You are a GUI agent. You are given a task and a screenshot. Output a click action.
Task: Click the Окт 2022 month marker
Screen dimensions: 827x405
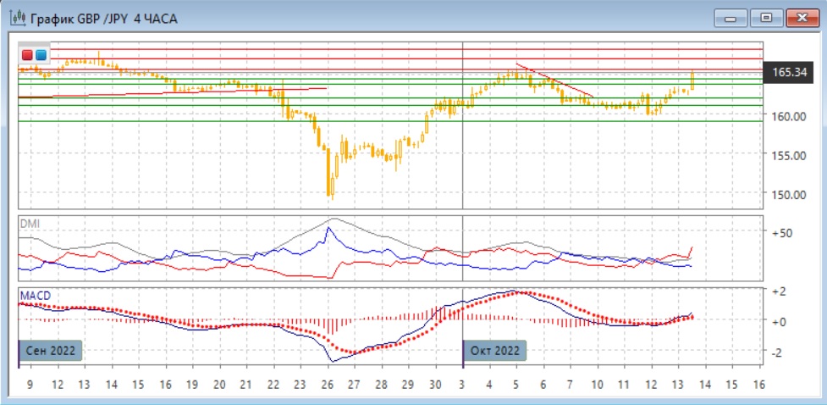tap(495, 350)
